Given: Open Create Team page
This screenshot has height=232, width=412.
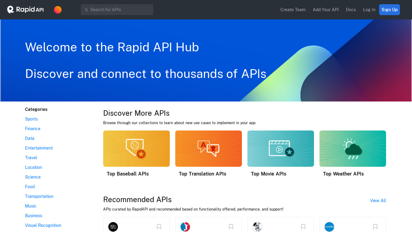Looking at the screenshot, I should (293, 10).
